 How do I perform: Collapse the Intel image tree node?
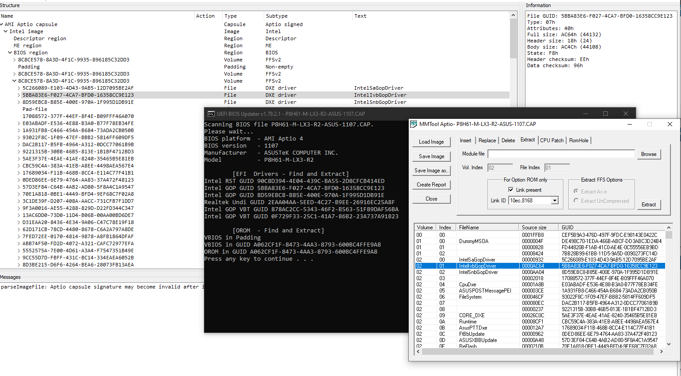pos(6,31)
